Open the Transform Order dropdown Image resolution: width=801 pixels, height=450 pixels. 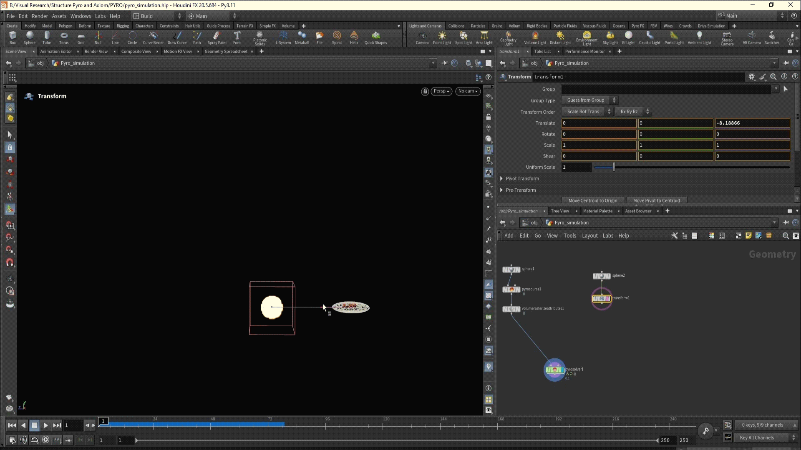click(x=587, y=112)
